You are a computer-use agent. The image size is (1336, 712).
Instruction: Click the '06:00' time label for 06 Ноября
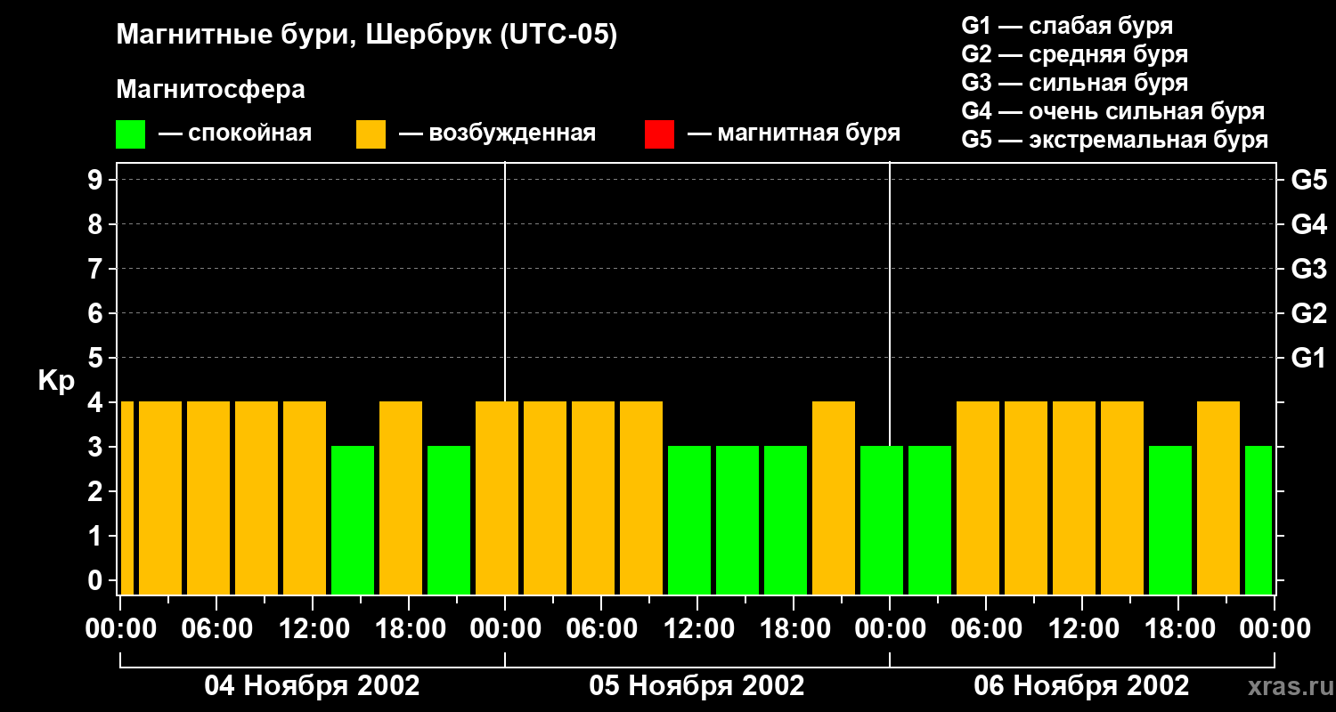point(986,629)
